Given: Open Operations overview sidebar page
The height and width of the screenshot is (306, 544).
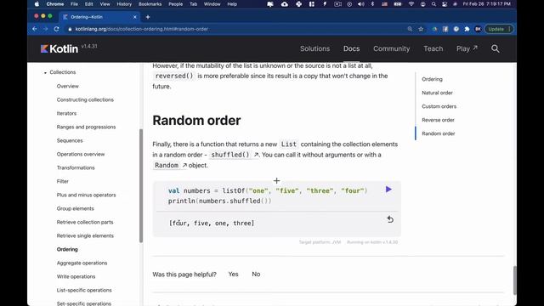Looking at the screenshot, I should pos(81,154).
